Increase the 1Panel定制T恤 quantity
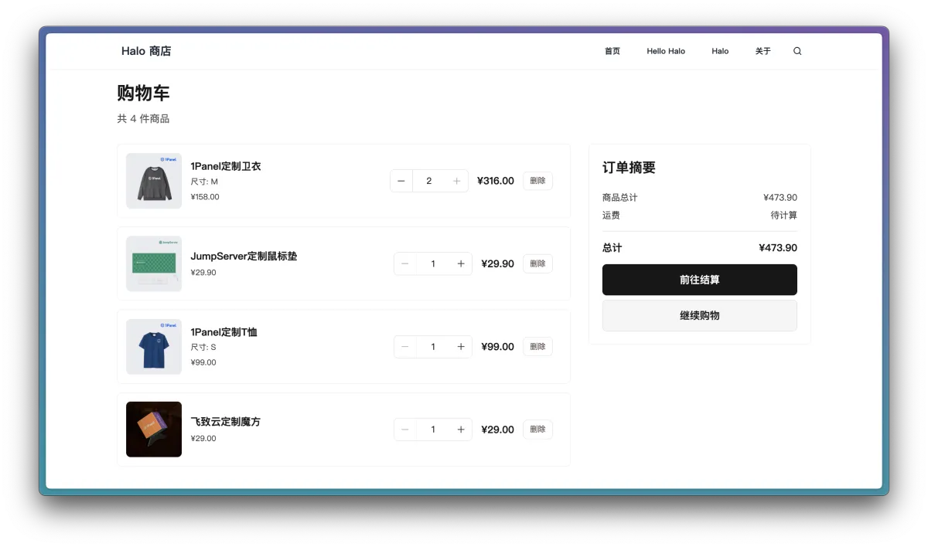Screen dimensions: 928x547 460,346
